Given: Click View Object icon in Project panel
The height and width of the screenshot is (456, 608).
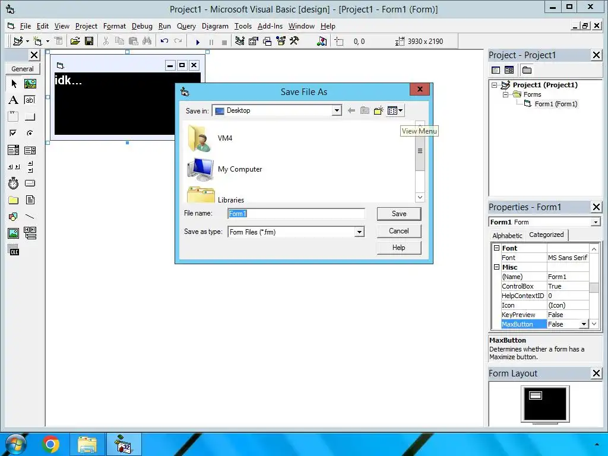Looking at the screenshot, I should point(509,70).
